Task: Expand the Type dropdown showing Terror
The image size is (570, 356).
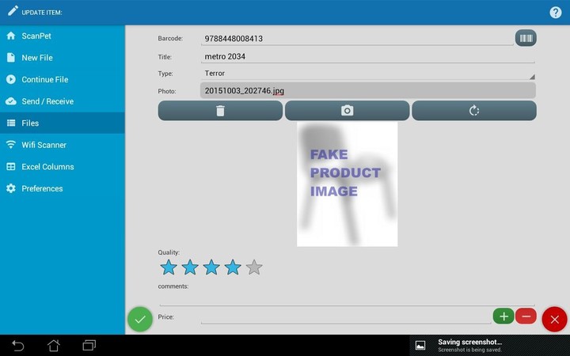Action: [368, 74]
